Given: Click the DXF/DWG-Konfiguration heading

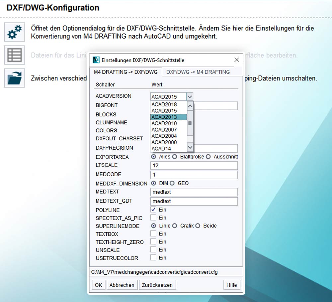Looking at the screenshot, I should pyautogui.click(x=53, y=8).
